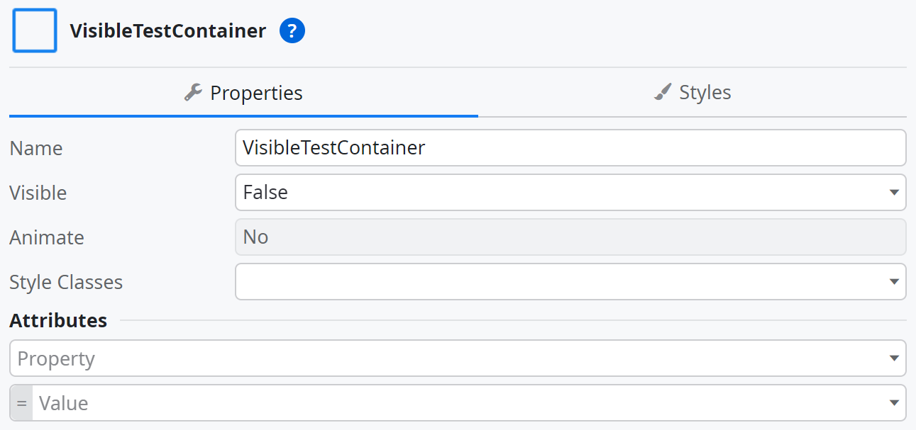Click the Attributes section header
916x430 pixels.
click(58, 320)
